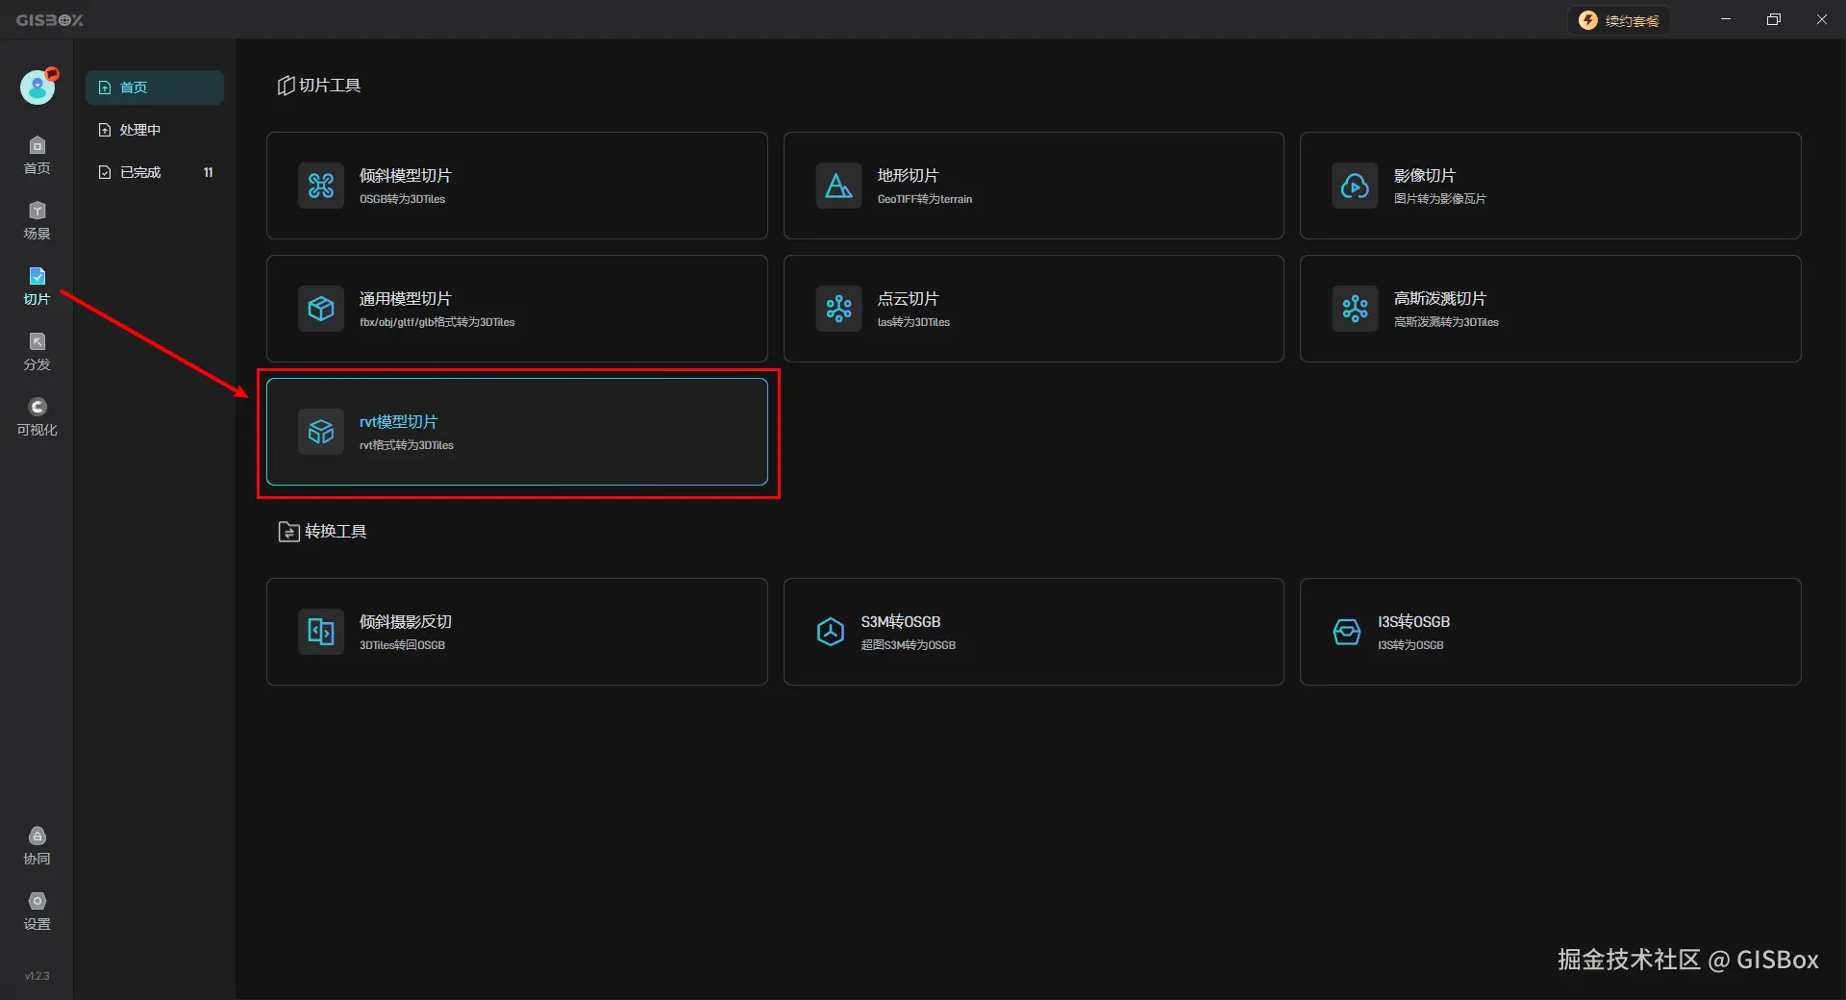The height and width of the screenshot is (1000, 1846).
Task: Click the S3M转OSGB hexagon icon
Action: [831, 632]
